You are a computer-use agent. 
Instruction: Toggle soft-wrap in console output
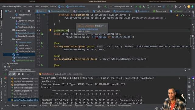click(189, 86)
